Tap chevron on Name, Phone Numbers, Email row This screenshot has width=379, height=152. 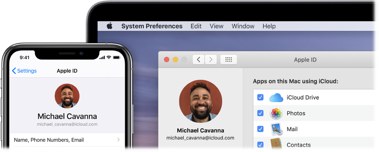(x=118, y=140)
